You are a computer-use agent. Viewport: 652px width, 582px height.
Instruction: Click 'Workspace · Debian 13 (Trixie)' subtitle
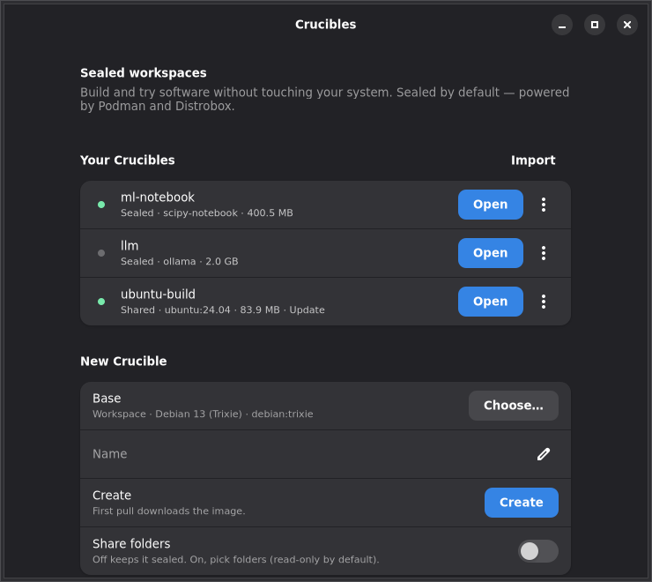tap(203, 414)
